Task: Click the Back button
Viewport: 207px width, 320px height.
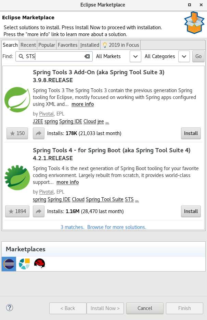Action: pyautogui.click(x=68, y=308)
